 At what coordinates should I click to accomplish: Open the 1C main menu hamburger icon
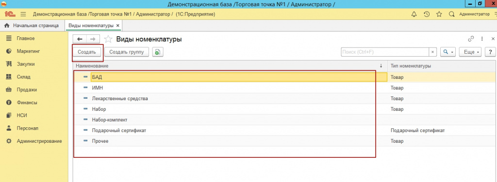[23, 14]
